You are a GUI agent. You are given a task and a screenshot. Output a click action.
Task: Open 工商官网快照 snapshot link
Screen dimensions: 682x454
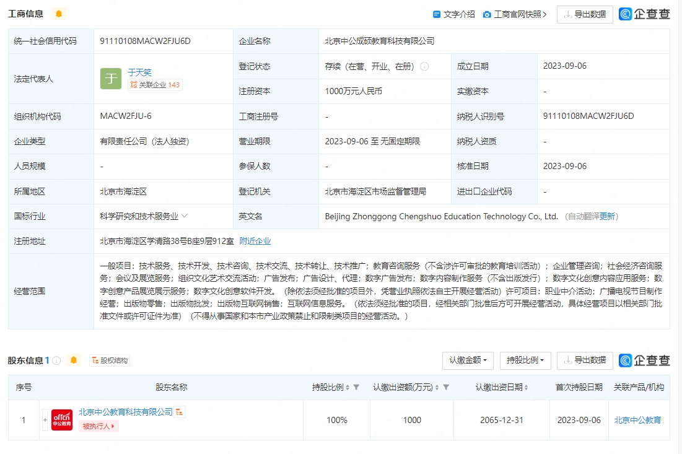pyautogui.click(x=515, y=14)
